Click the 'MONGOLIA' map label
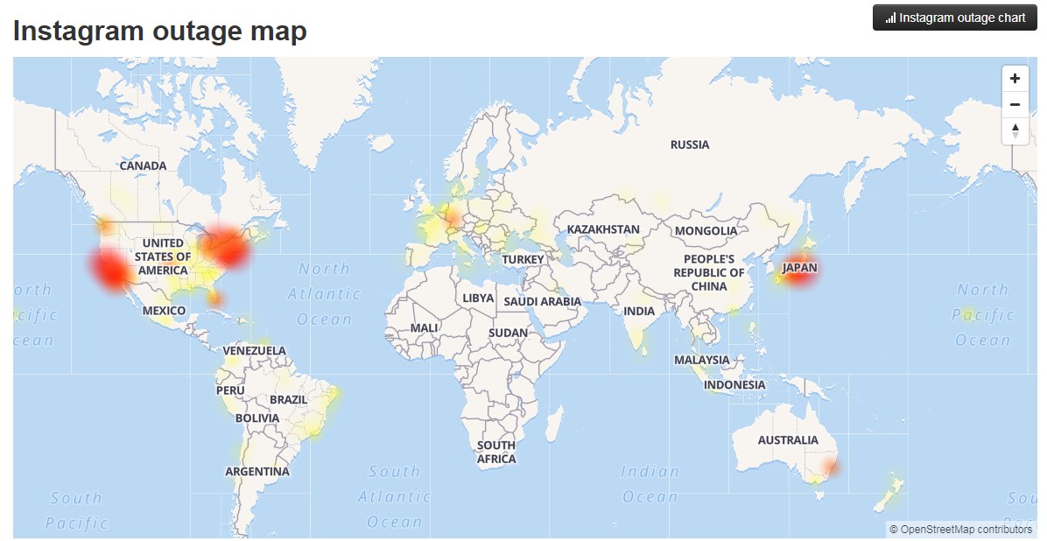Screen dimensions: 1047x541 [x=706, y=231]
